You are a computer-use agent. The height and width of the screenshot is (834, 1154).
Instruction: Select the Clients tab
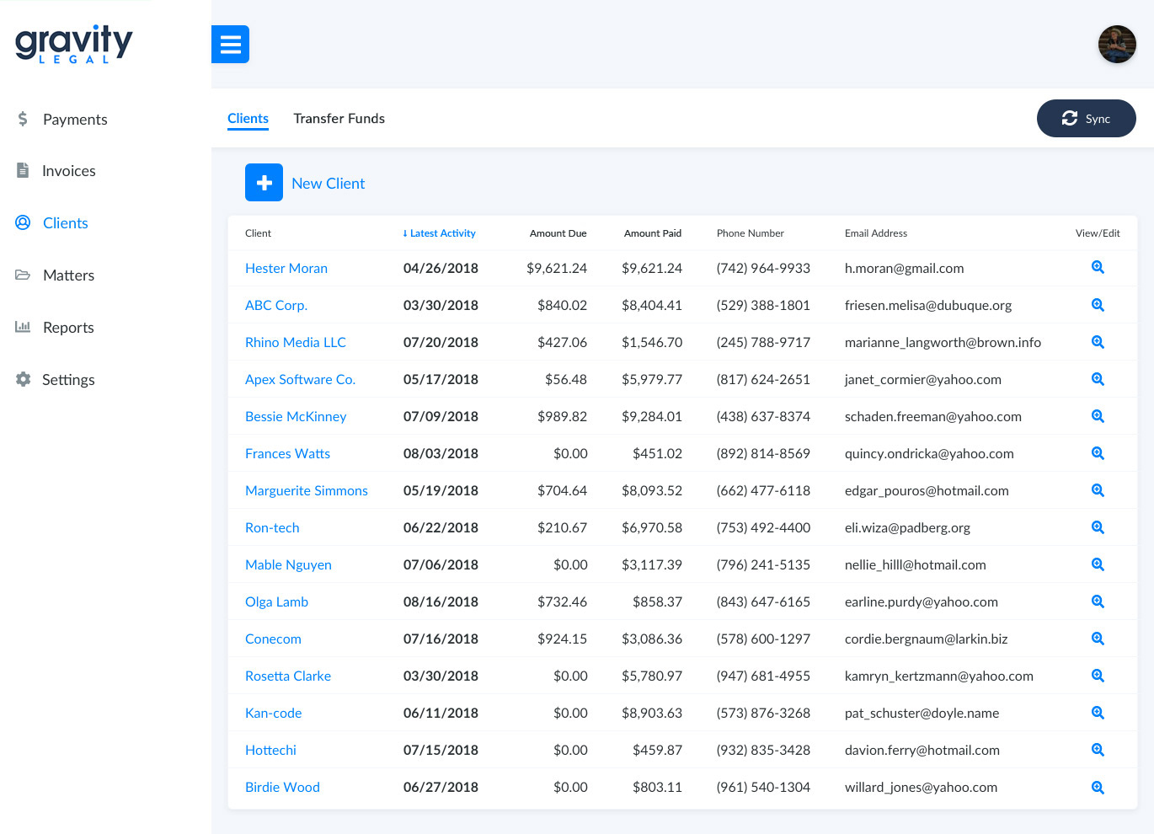pyautogui.click(x=248, y=119)
